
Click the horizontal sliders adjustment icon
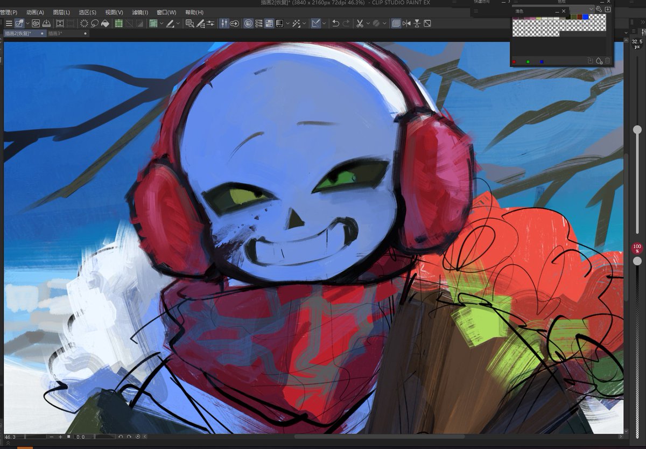209,23
